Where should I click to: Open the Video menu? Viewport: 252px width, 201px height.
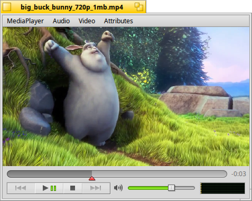(87, 21)
